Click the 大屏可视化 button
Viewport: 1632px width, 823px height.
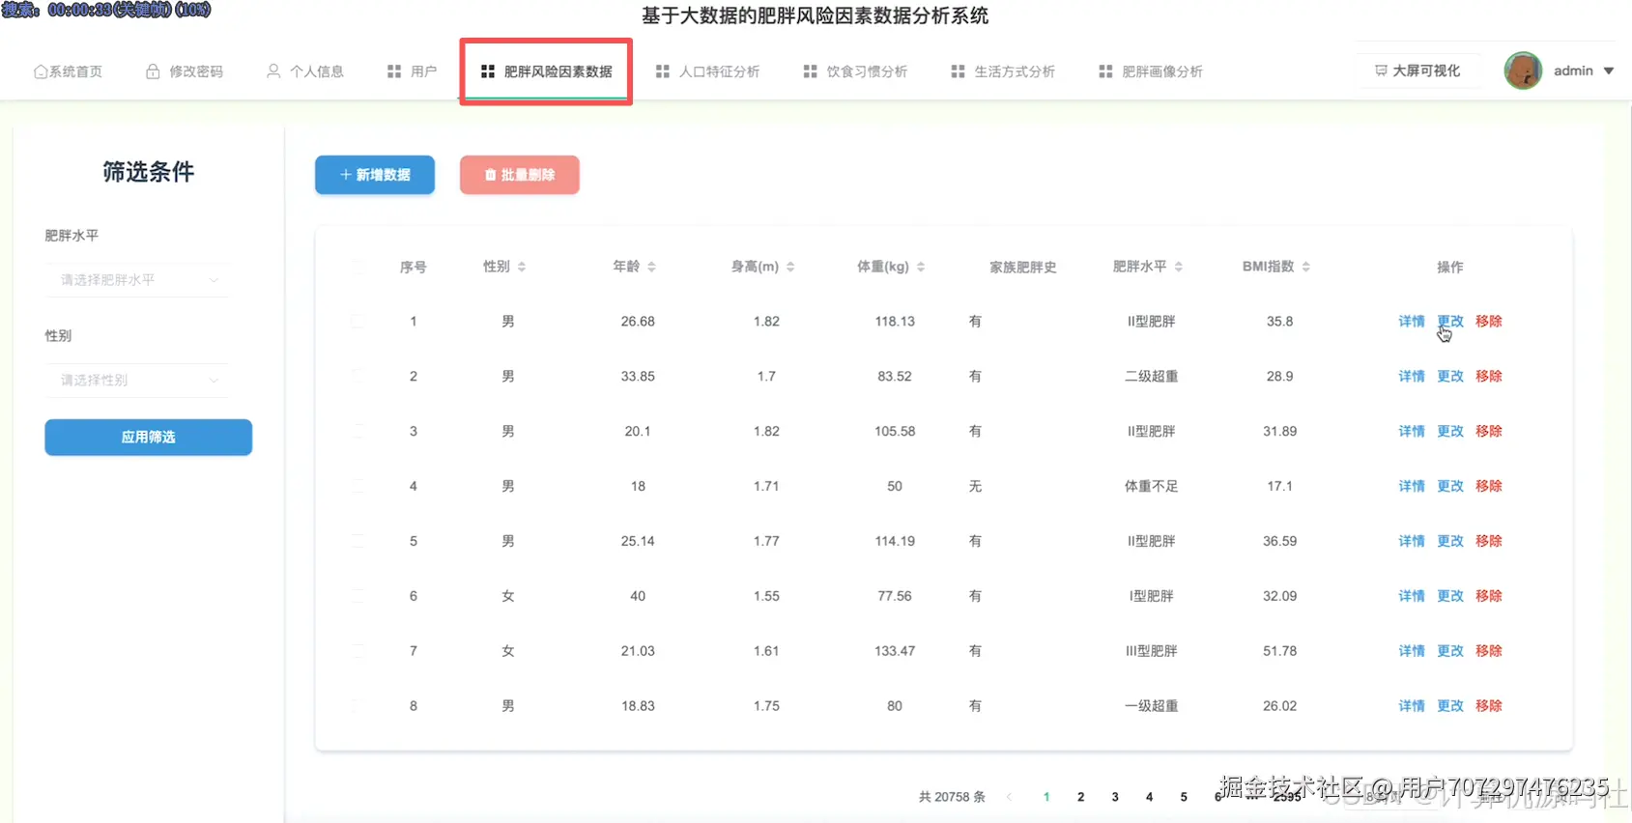(1417, 71)
